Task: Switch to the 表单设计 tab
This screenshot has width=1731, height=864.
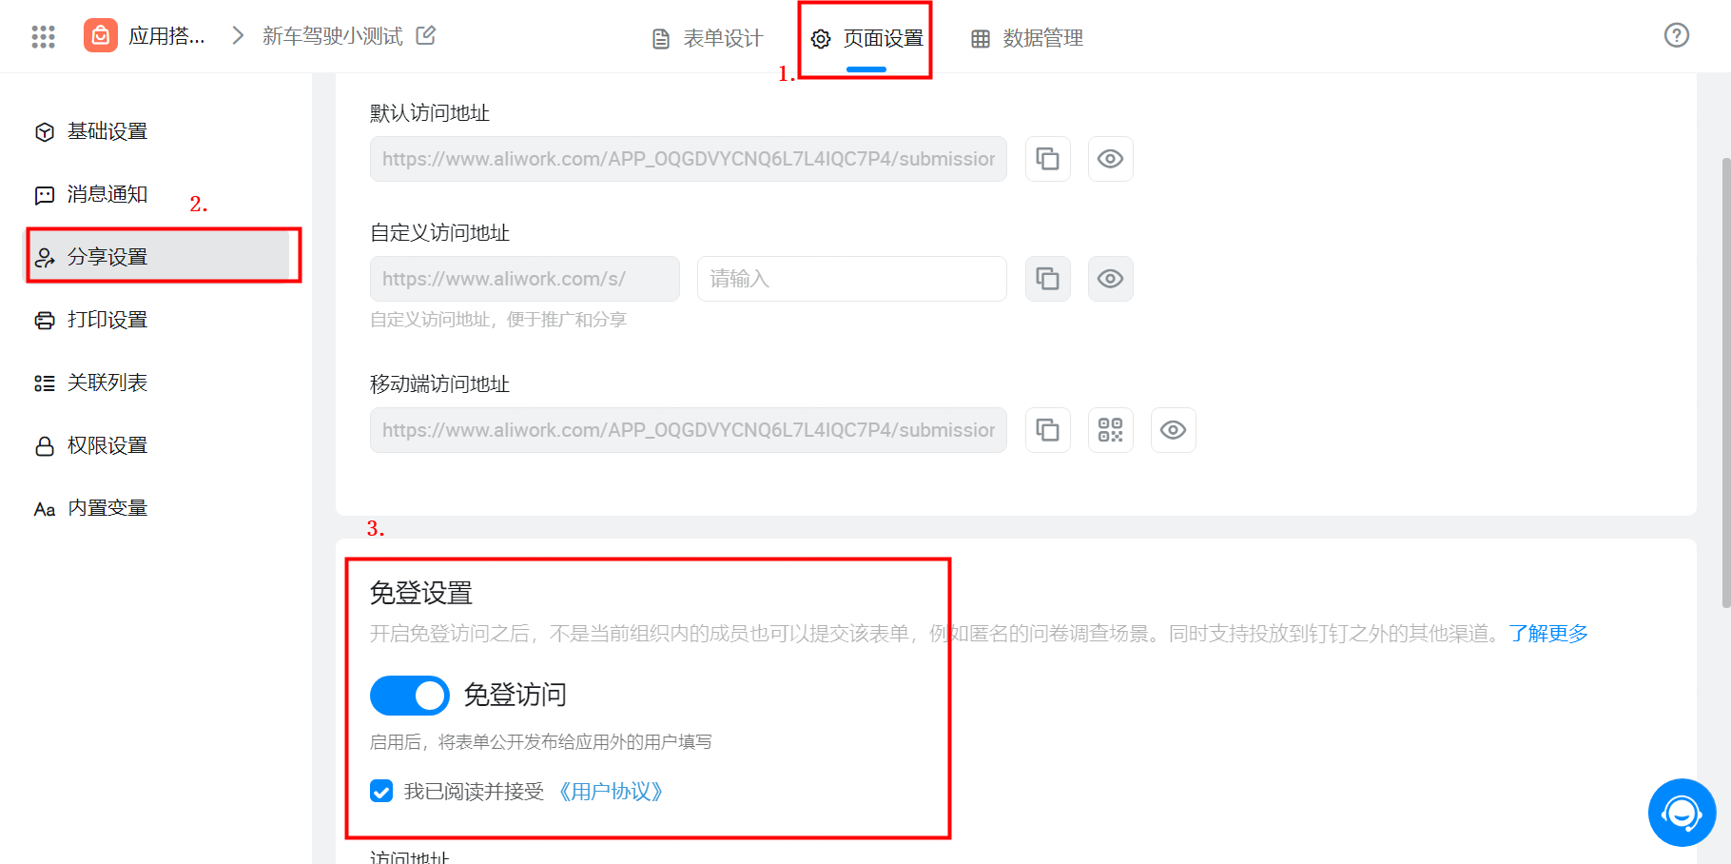Action: 708,38
